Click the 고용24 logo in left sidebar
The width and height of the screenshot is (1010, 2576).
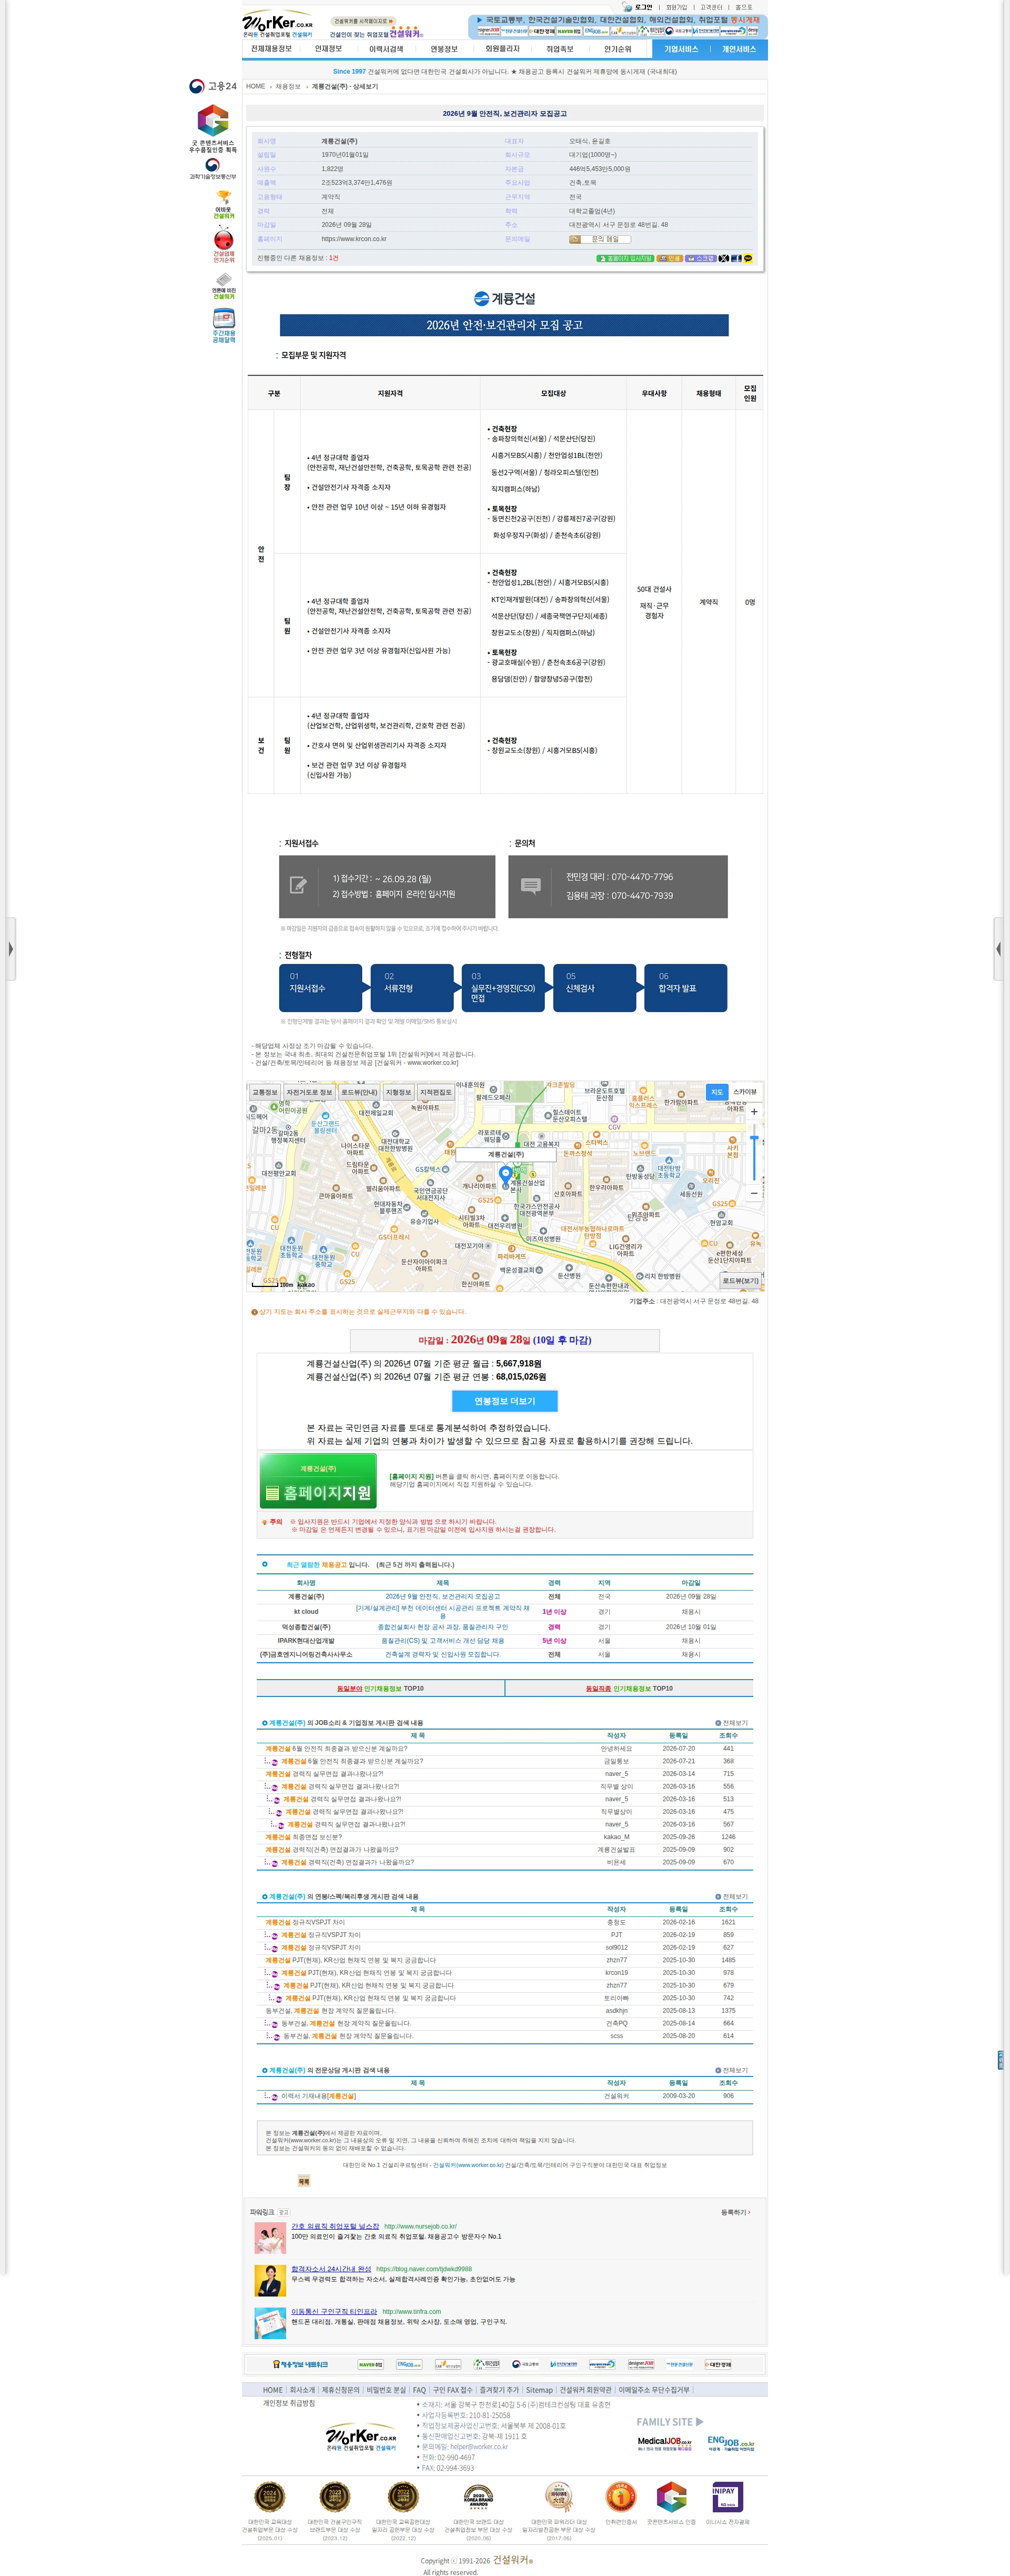213,86
